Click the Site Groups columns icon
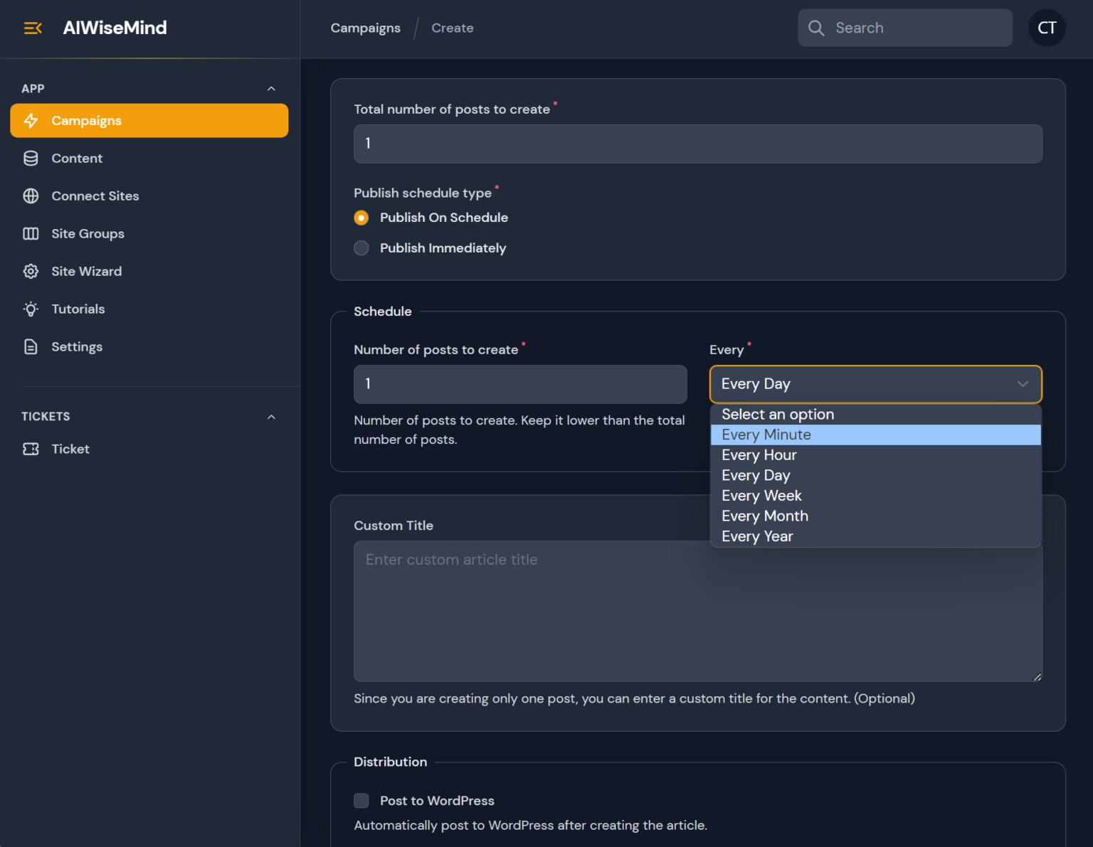The height and width of the screenshot is (847, 1093). (31, 233)
